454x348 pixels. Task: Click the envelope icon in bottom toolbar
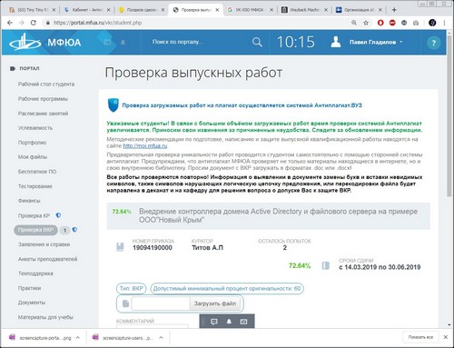click(243, 322)
